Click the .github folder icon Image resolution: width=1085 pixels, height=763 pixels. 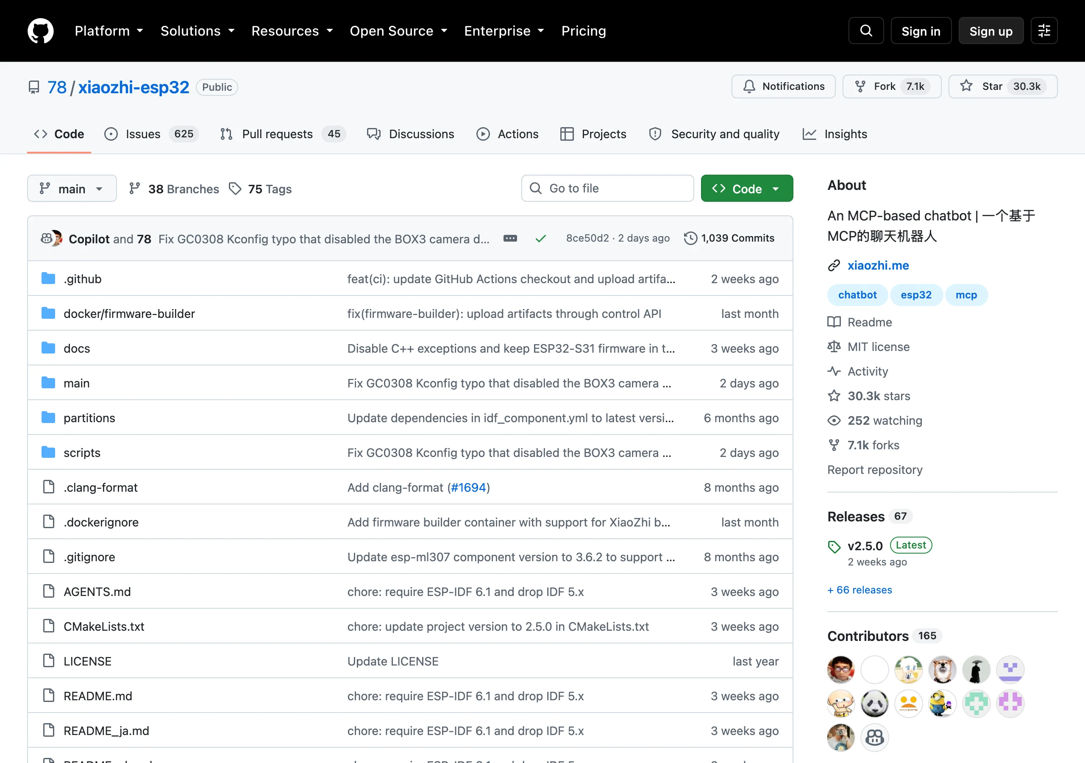coord(48,278)
